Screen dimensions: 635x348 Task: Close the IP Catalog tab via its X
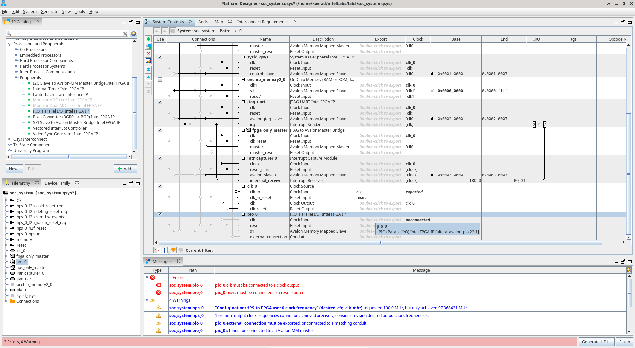[38, 21]
